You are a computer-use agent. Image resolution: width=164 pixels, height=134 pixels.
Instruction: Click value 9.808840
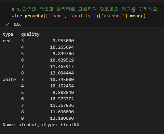pos(63,93)
